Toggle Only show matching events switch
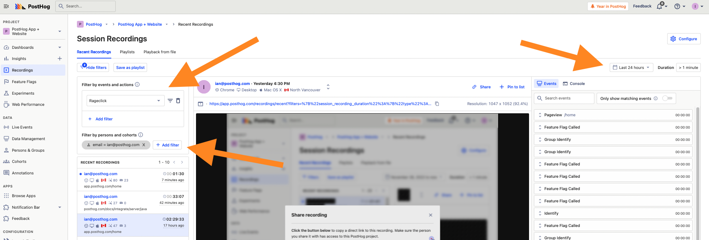Viewport: 709px width, 240px height. click(x=667, y=98)
